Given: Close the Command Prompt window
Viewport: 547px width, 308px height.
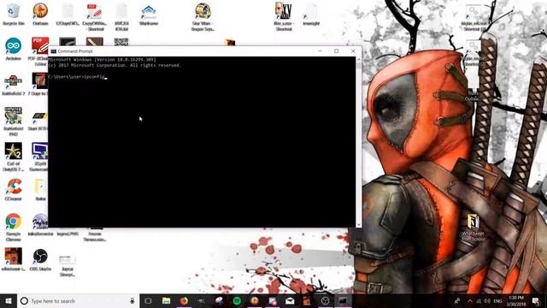Looking at the screenshot, I should tap(353, 51).
